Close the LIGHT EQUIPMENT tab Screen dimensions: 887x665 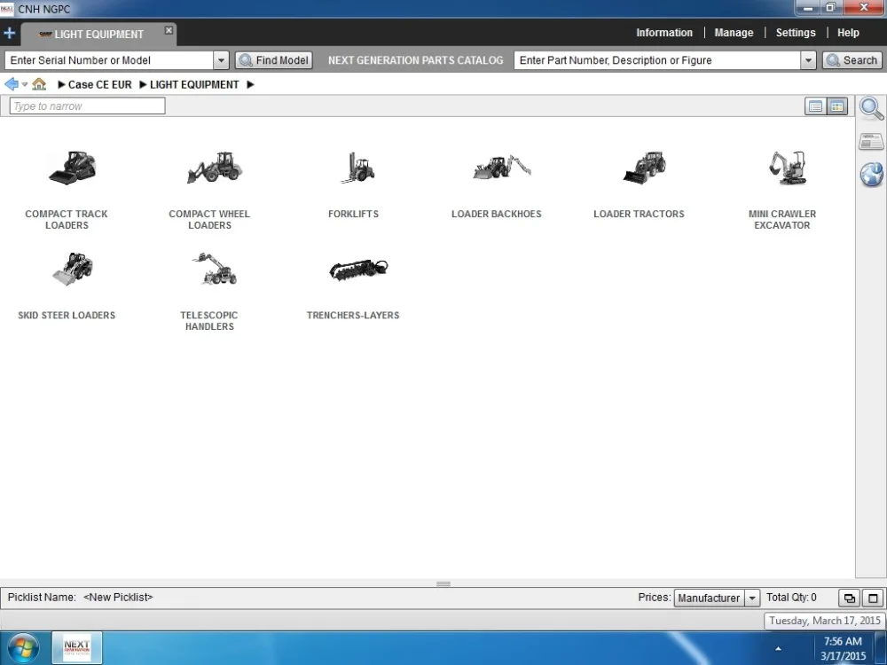click(169, 30)
